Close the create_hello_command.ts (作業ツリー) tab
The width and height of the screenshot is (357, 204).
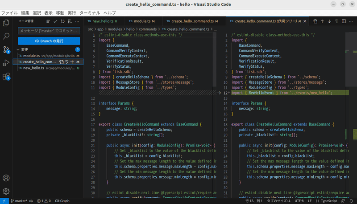coord(305,21)
